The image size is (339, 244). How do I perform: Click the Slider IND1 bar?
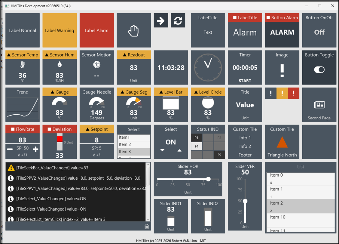click(x=171, y=221)
